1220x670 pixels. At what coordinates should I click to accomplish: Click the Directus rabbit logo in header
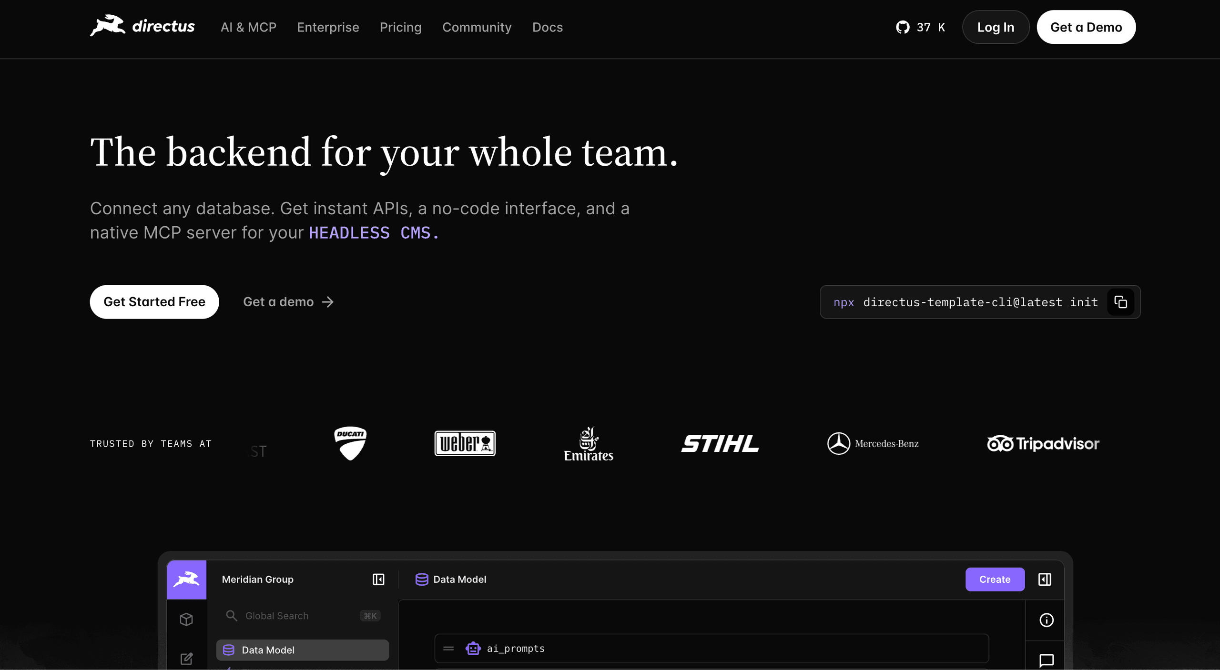click(x=142, y=26)
